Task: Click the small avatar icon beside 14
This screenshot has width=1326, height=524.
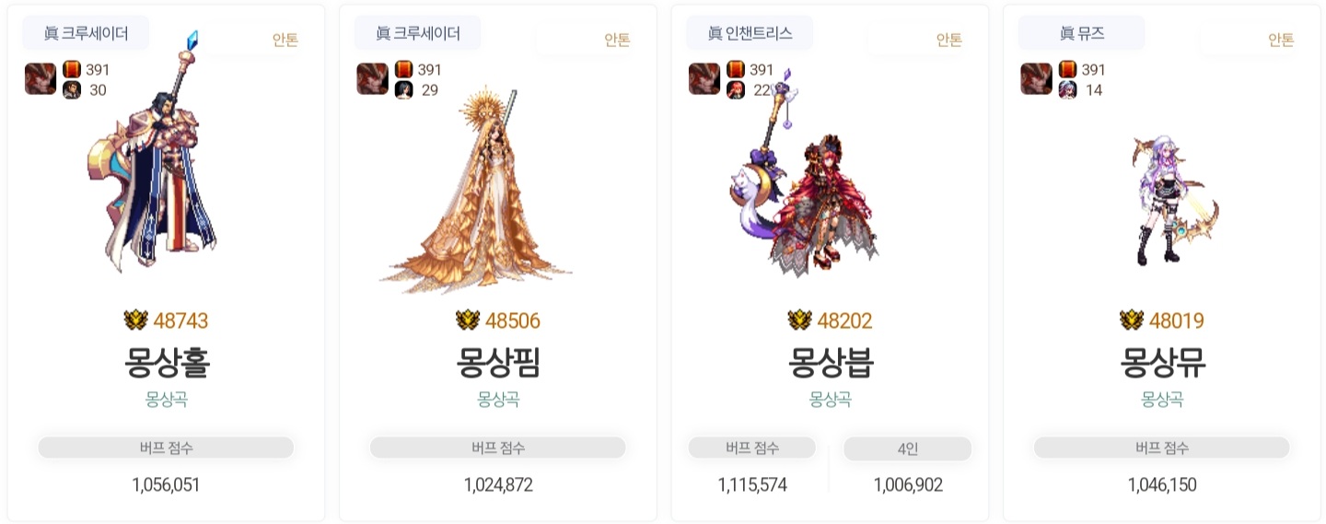Action: [x=1067, y=90]
